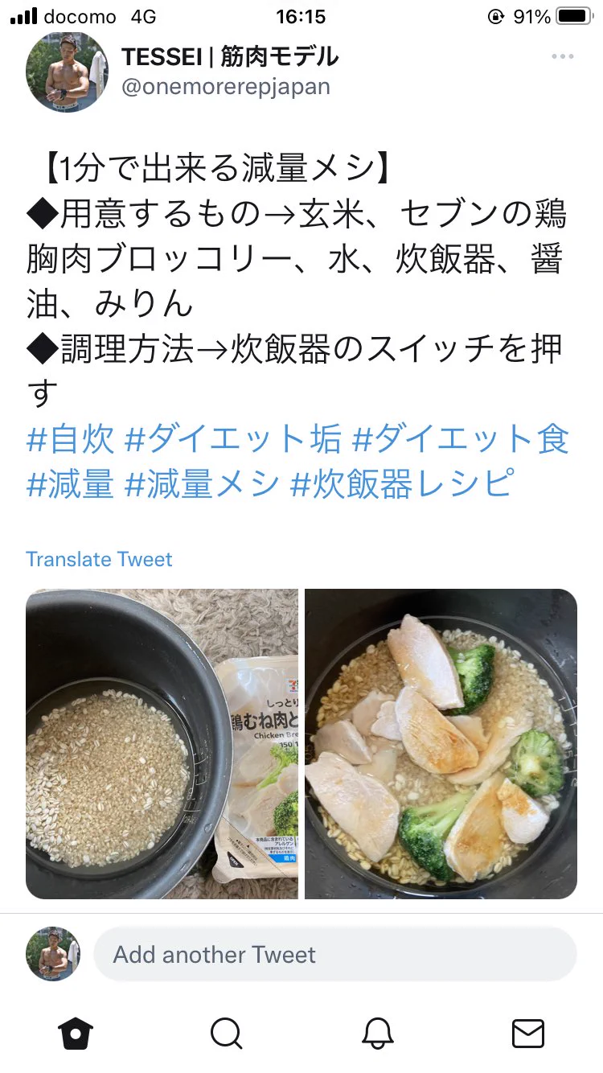Open the Search magnifier tab
This screenshot has height=1073, width=603.
(x=227, y=1034)
